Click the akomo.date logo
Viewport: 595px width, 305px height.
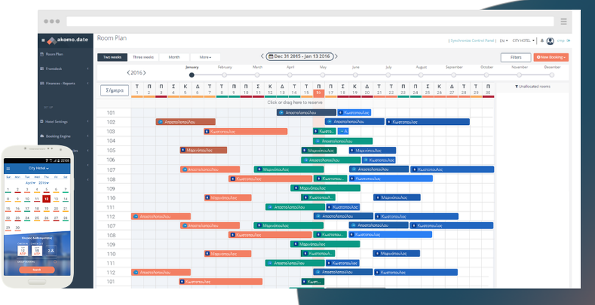(68, 40)
